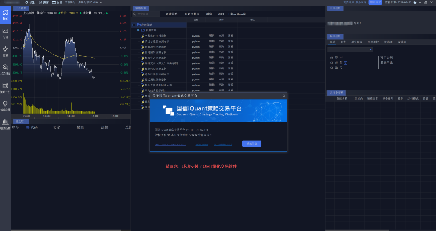Image resolution: width=436 pixels, height=231 pixels.
Task: Click the +新建策略 button
Action: point(171,14)
